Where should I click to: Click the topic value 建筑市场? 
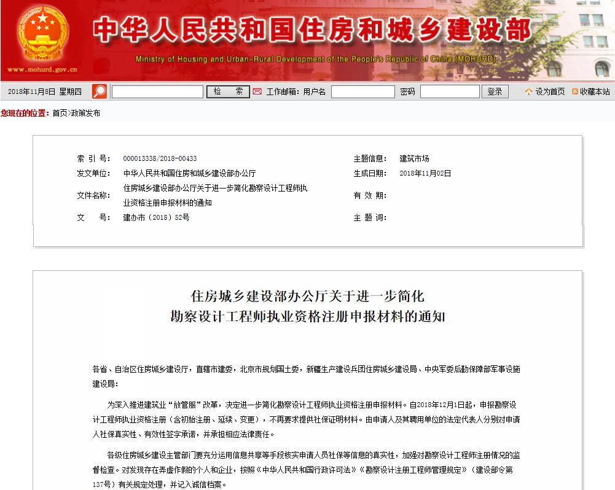[x=414, y=158]
